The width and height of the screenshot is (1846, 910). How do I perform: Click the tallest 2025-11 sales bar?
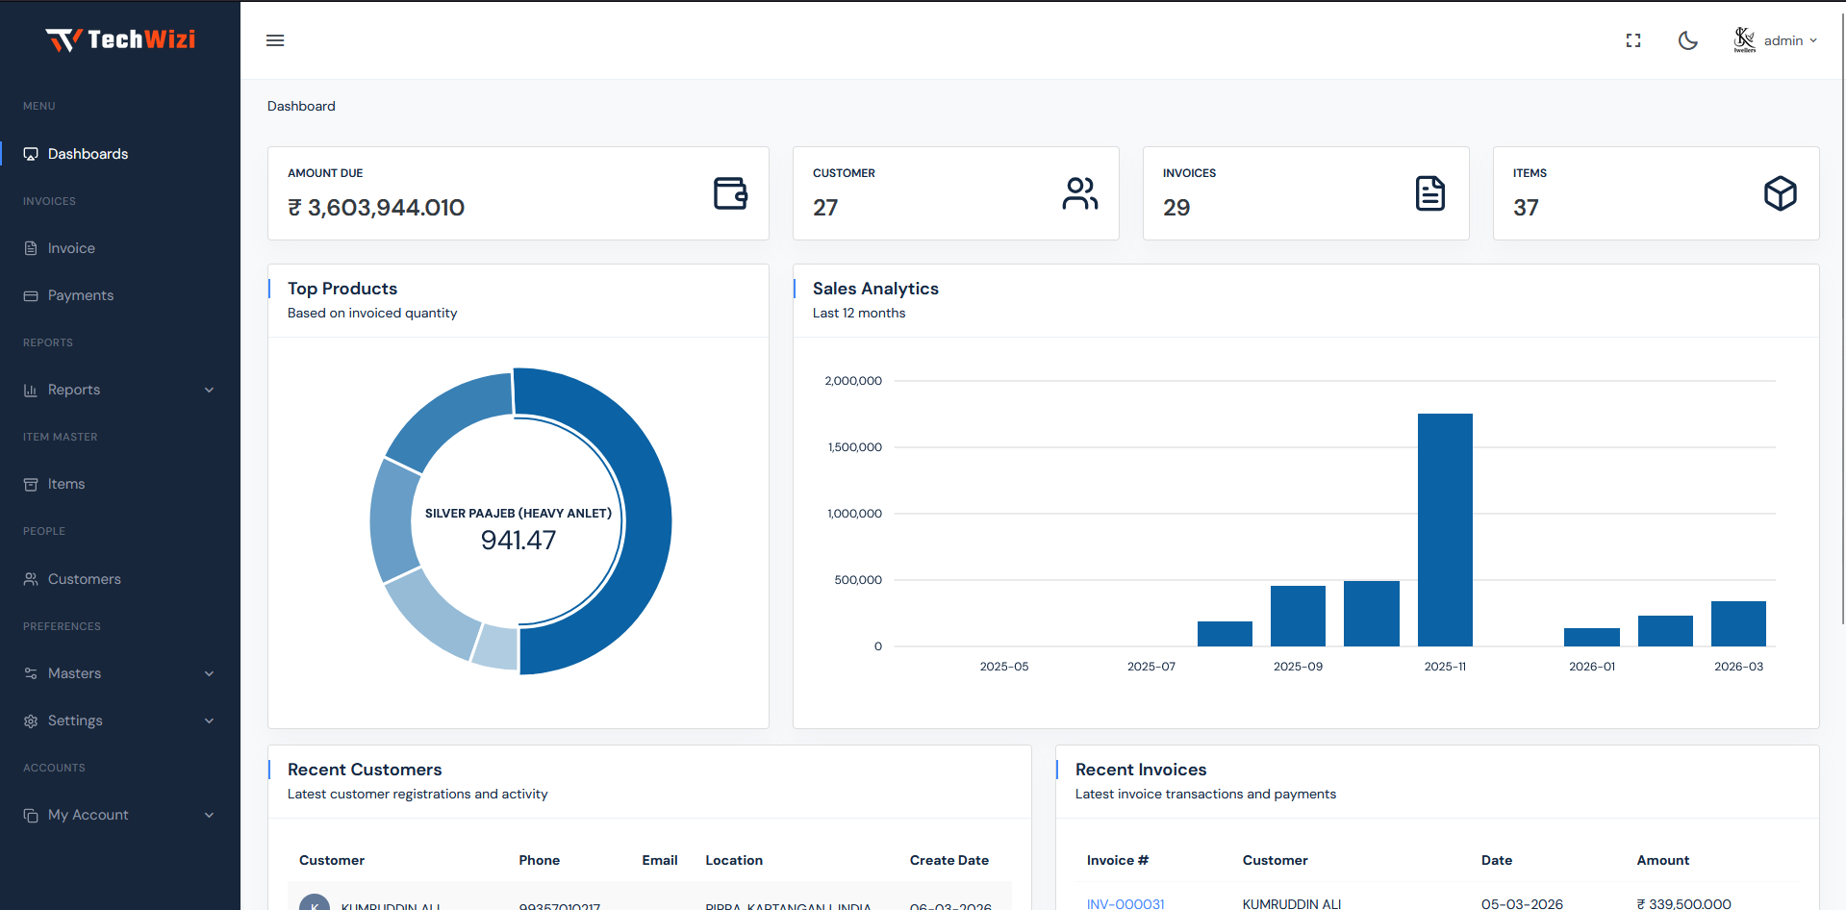(x=1445, y=529)
